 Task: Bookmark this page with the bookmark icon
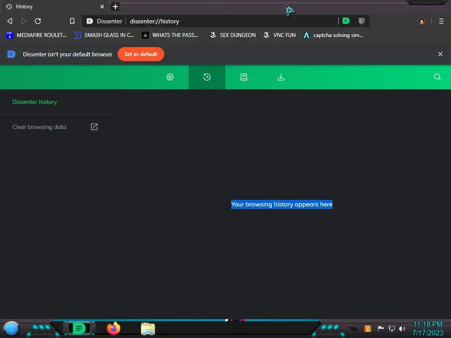pos(72,21)
